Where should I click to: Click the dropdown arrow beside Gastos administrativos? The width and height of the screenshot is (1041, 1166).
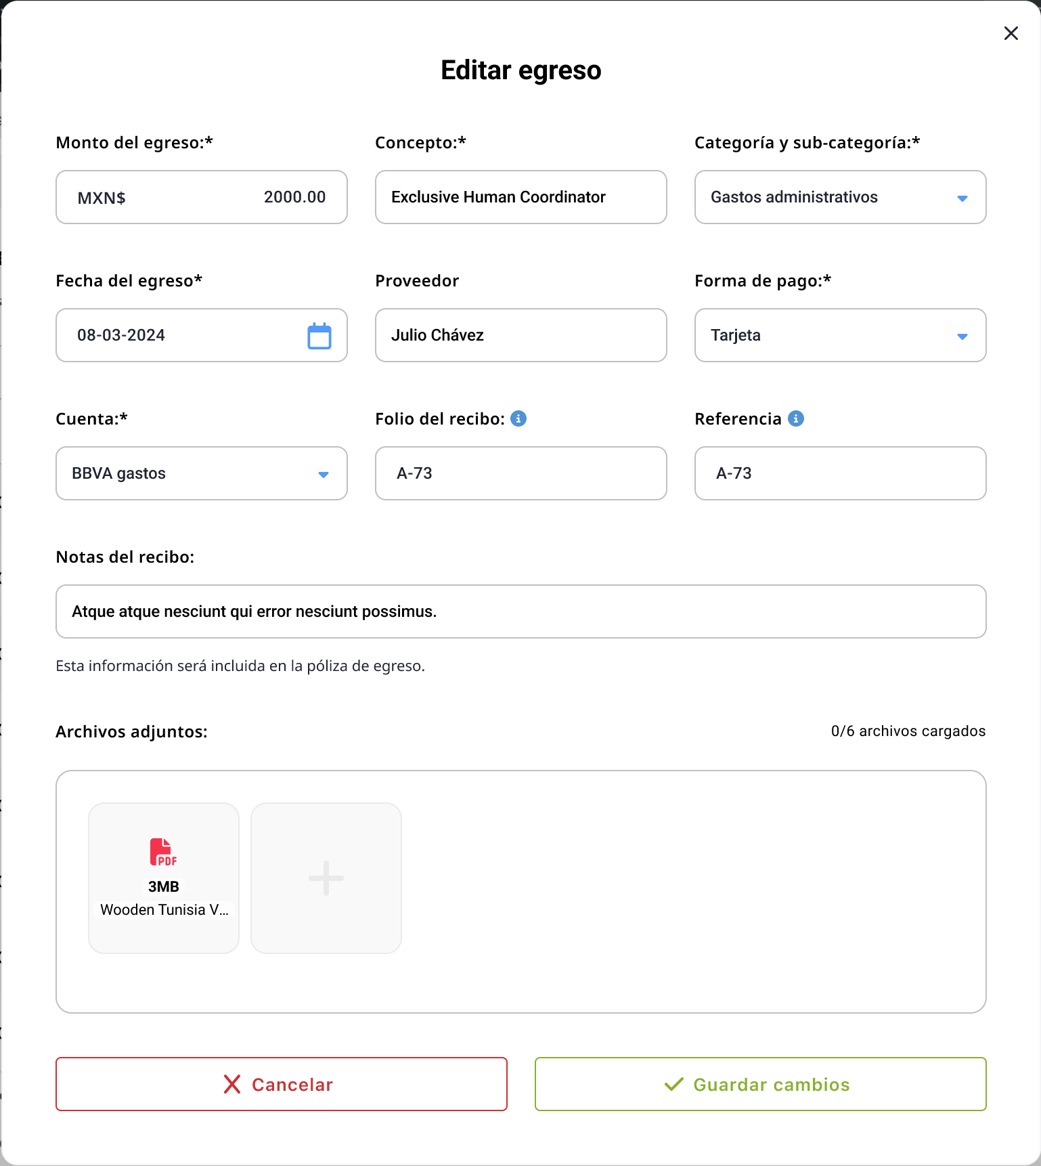coord(962,198)
